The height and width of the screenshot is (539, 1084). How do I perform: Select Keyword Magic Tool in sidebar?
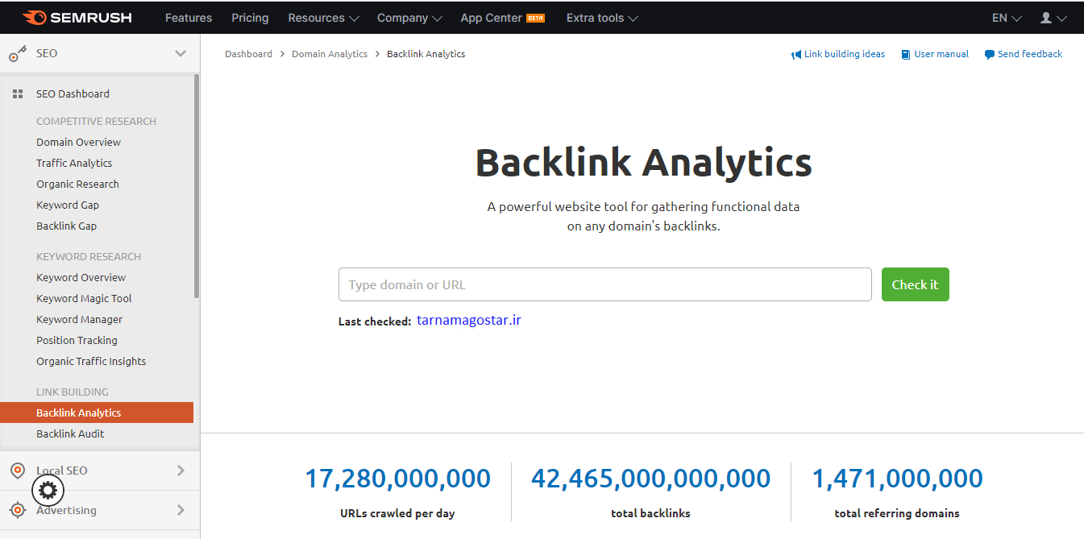click(x=84, y=299)
